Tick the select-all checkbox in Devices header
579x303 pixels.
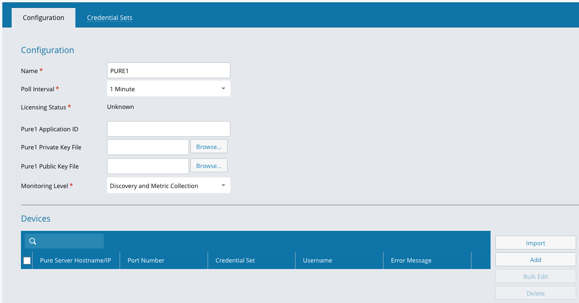point(27,261)
